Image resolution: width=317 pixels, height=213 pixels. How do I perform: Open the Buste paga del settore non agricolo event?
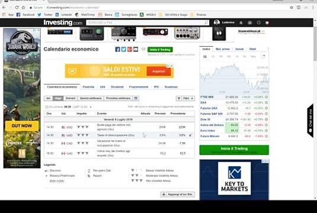point(114,127)
